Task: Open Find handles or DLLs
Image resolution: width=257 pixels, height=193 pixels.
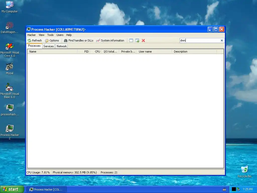Action: pos(79,40)
